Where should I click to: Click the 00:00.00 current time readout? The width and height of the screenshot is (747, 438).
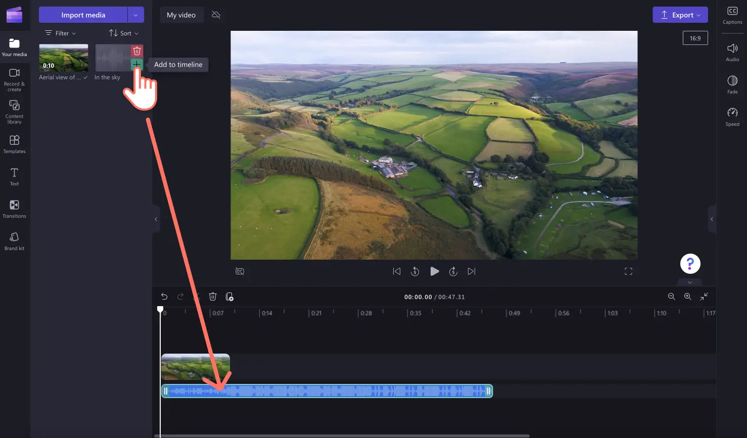[418, 297]
